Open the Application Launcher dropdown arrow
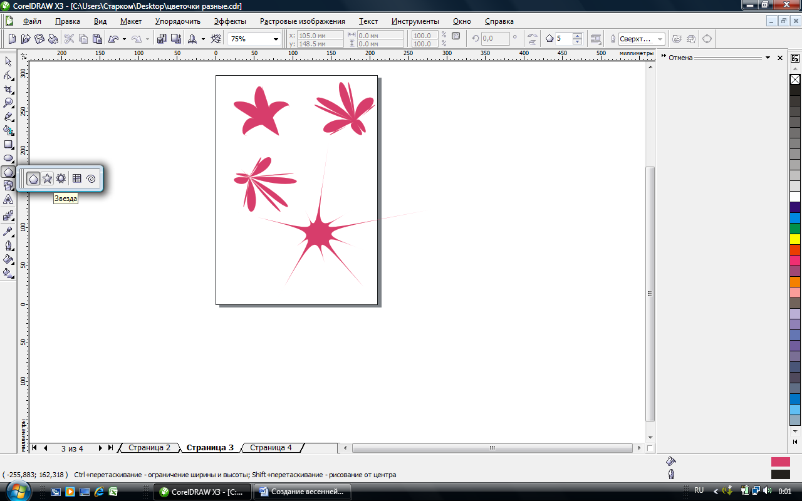Screen dimensions: 802x501 click(203, 39)
